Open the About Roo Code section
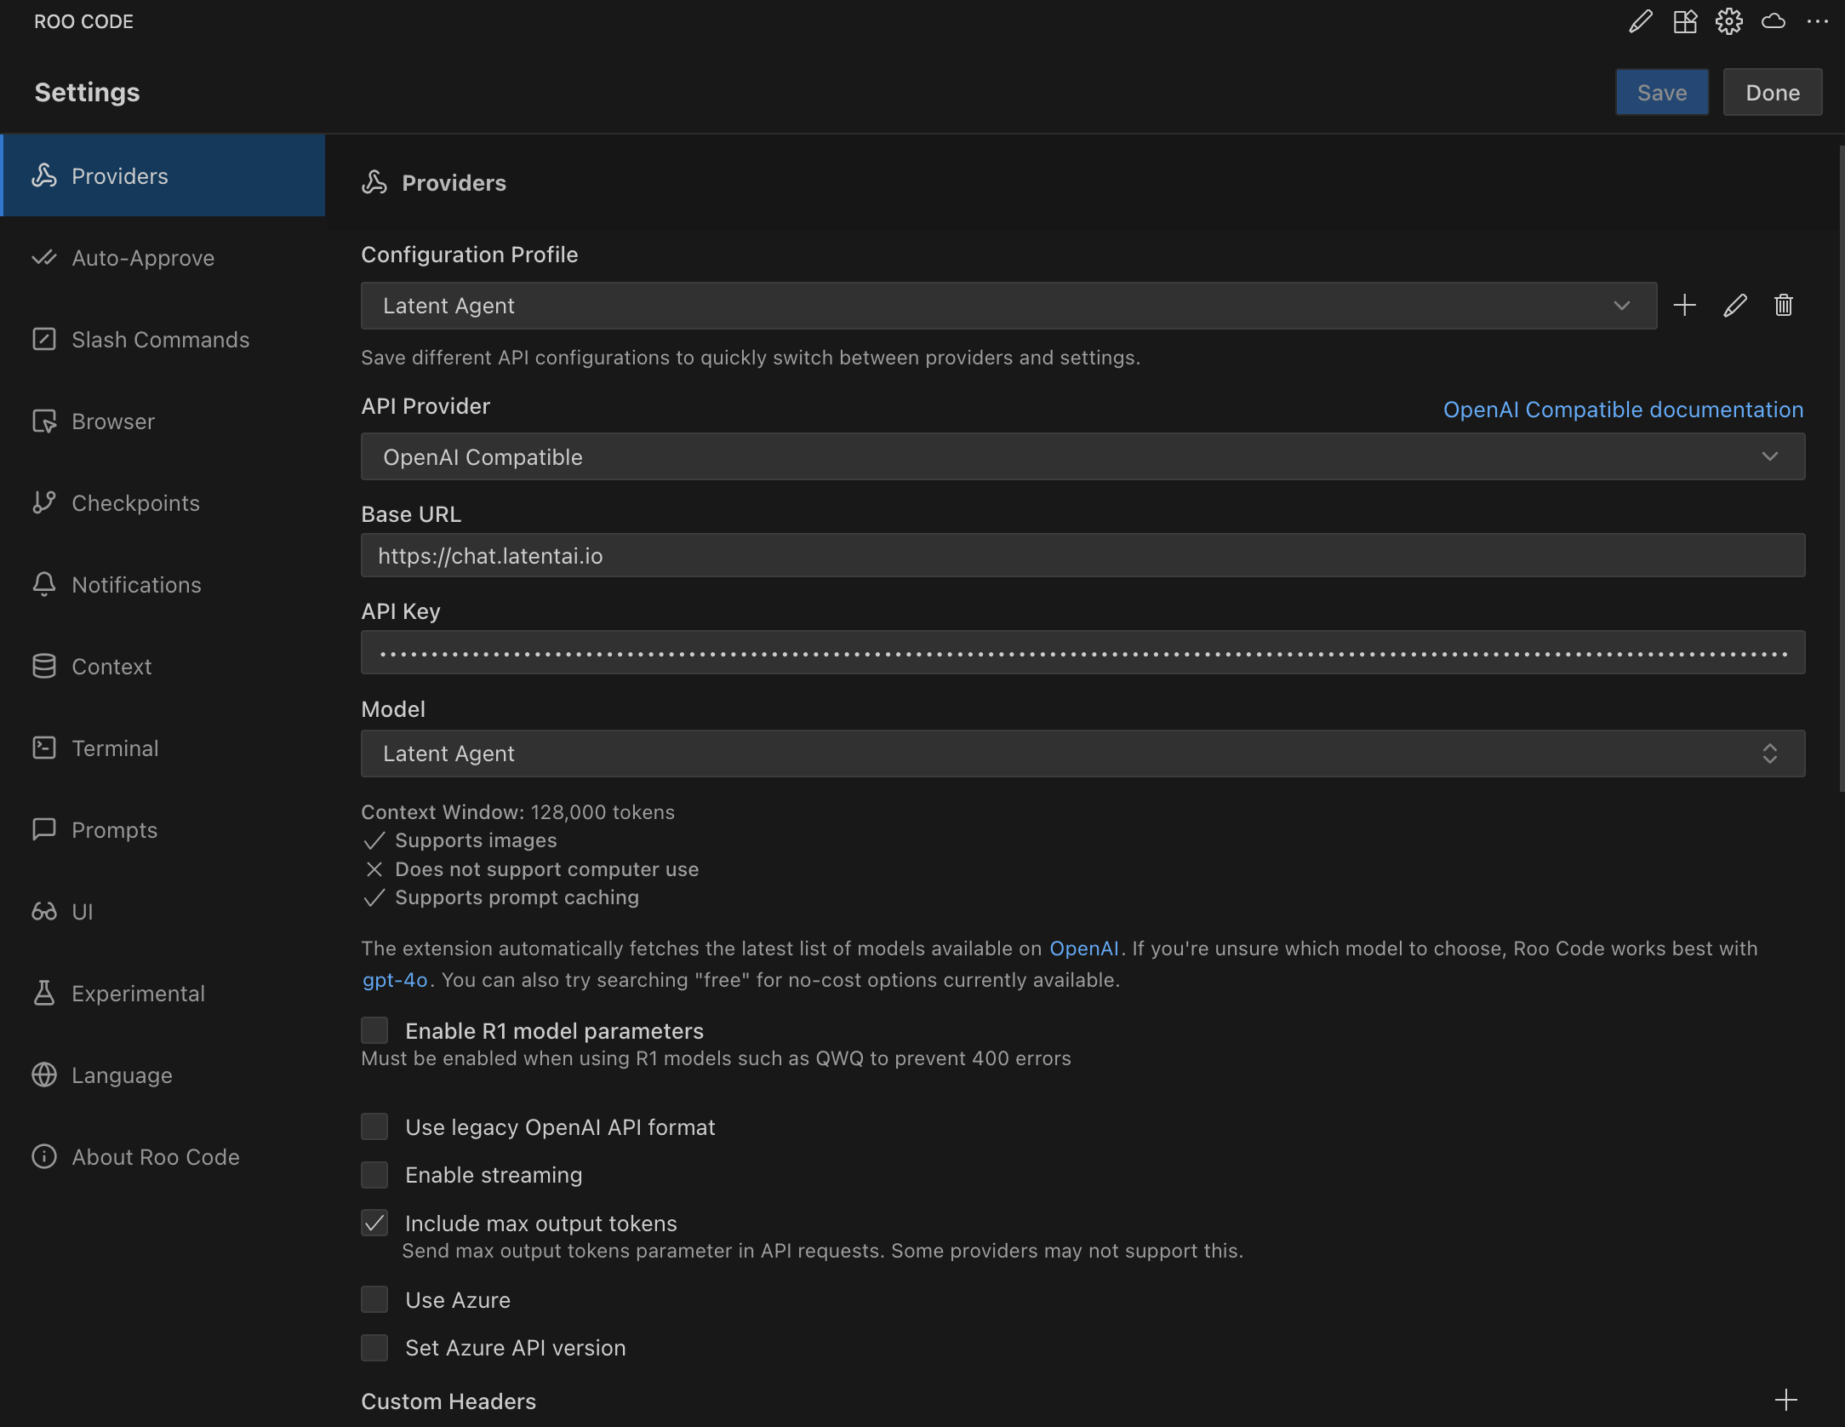The width and height of the screenshot is (1845, 1427). 155,1156
